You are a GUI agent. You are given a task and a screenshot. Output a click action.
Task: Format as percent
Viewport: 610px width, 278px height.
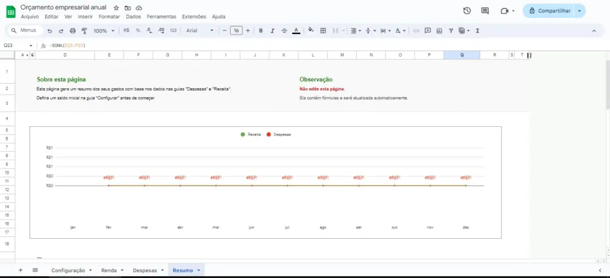[x=138, y=30]
